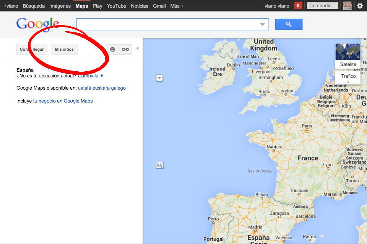Click the Birmingham label on the map

(x=271, y=77)
